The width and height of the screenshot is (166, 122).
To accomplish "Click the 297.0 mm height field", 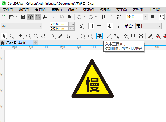I will pos(59,29).
